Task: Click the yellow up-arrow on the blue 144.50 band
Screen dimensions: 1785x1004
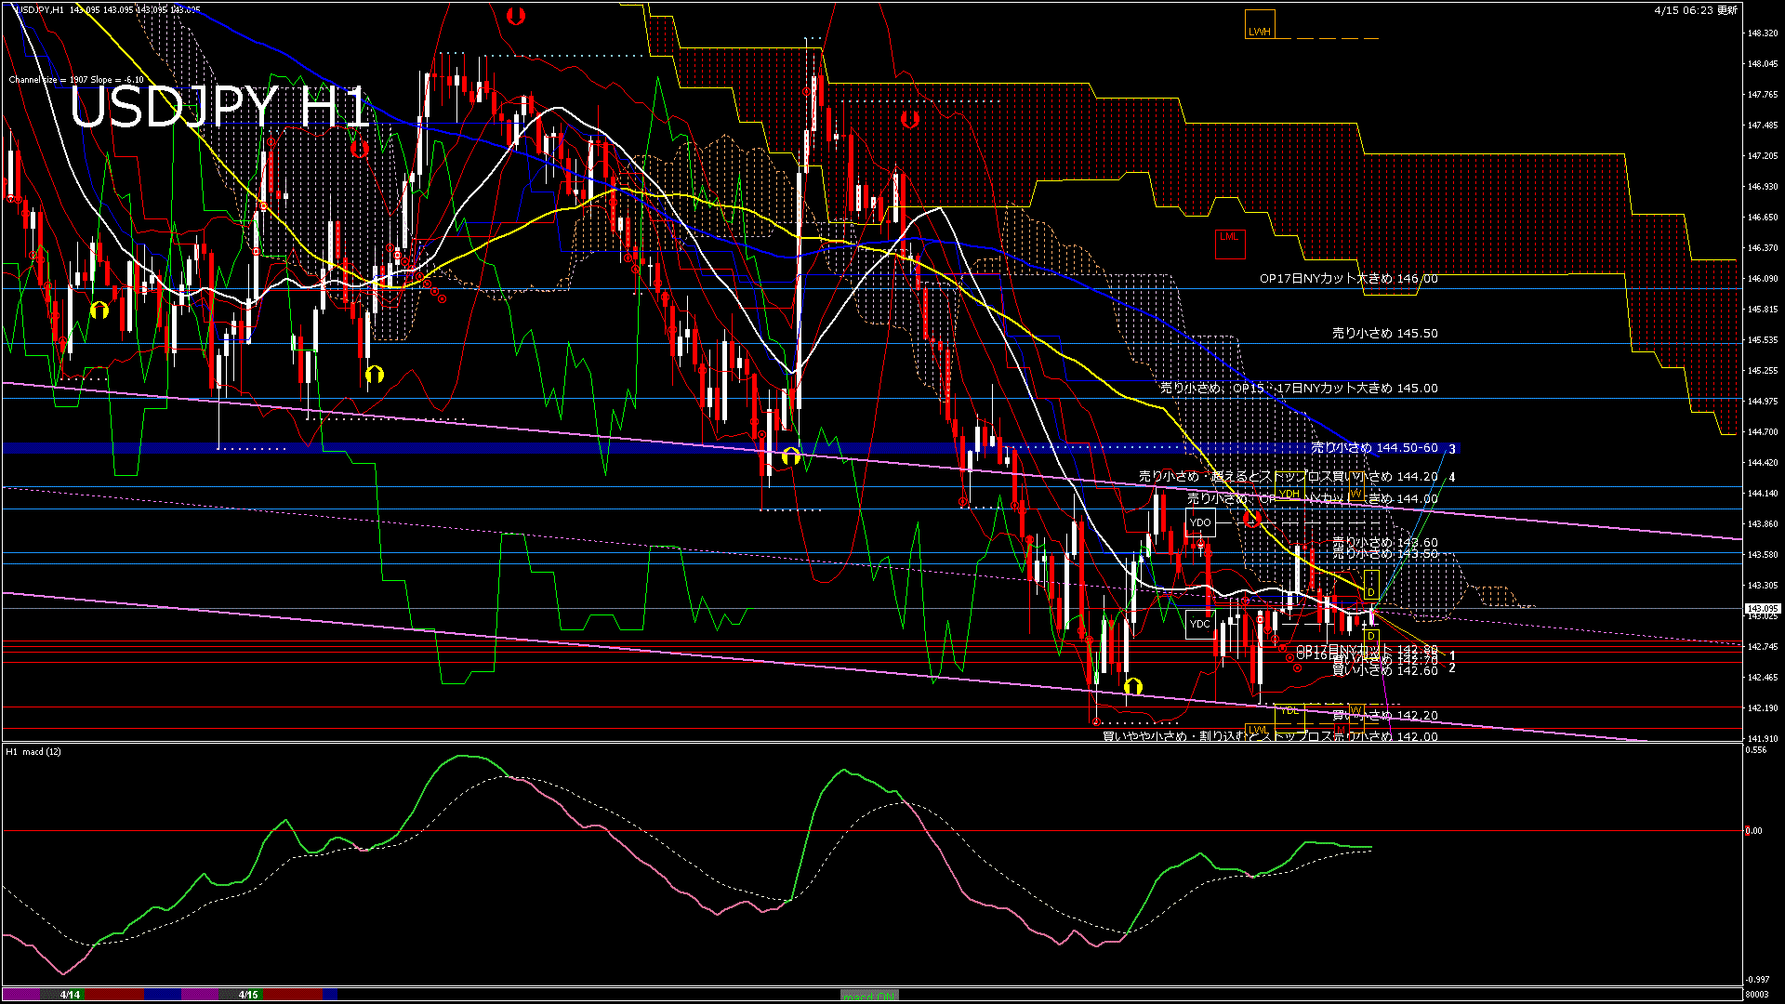Action: coord(791,456)
